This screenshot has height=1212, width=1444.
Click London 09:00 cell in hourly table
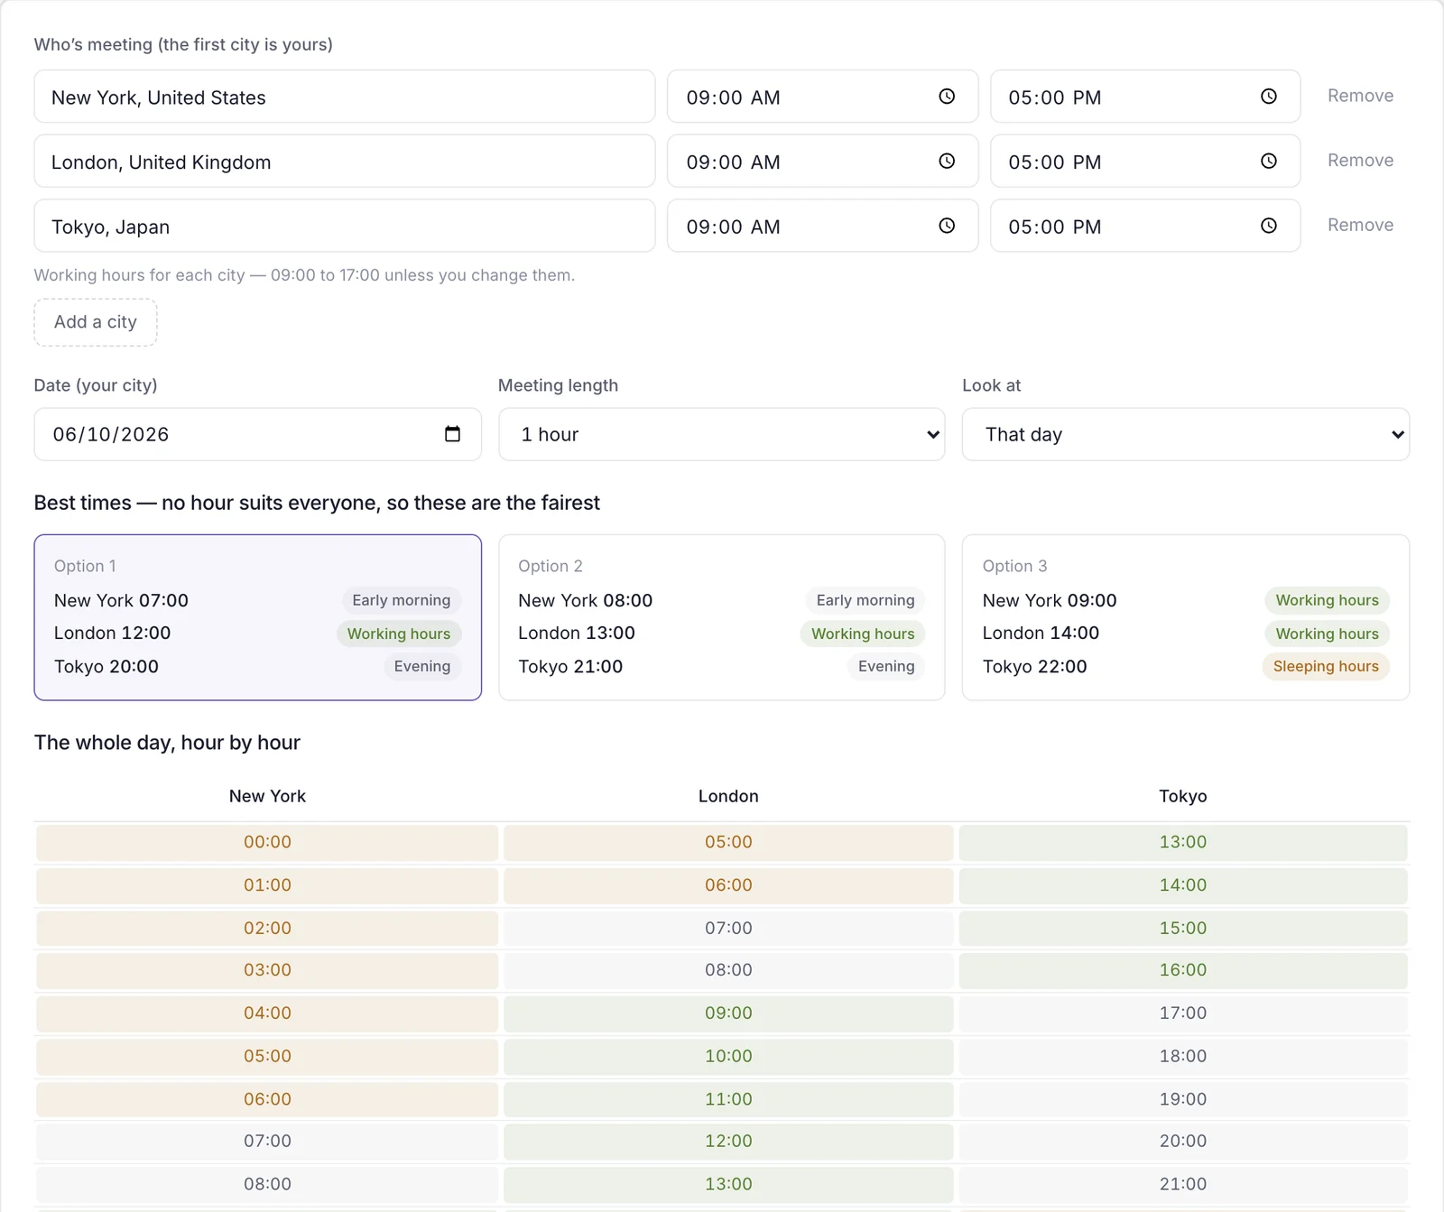point(728,1013)
